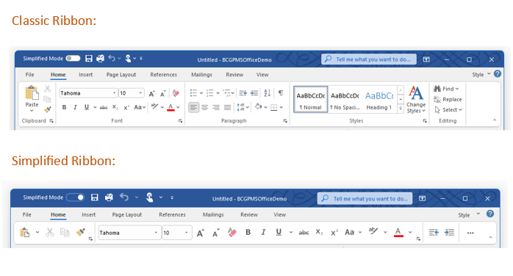Turn on Simplified Mode in Classic Ribbon
Screen dimensions: 513x276
tap(73, 58)
